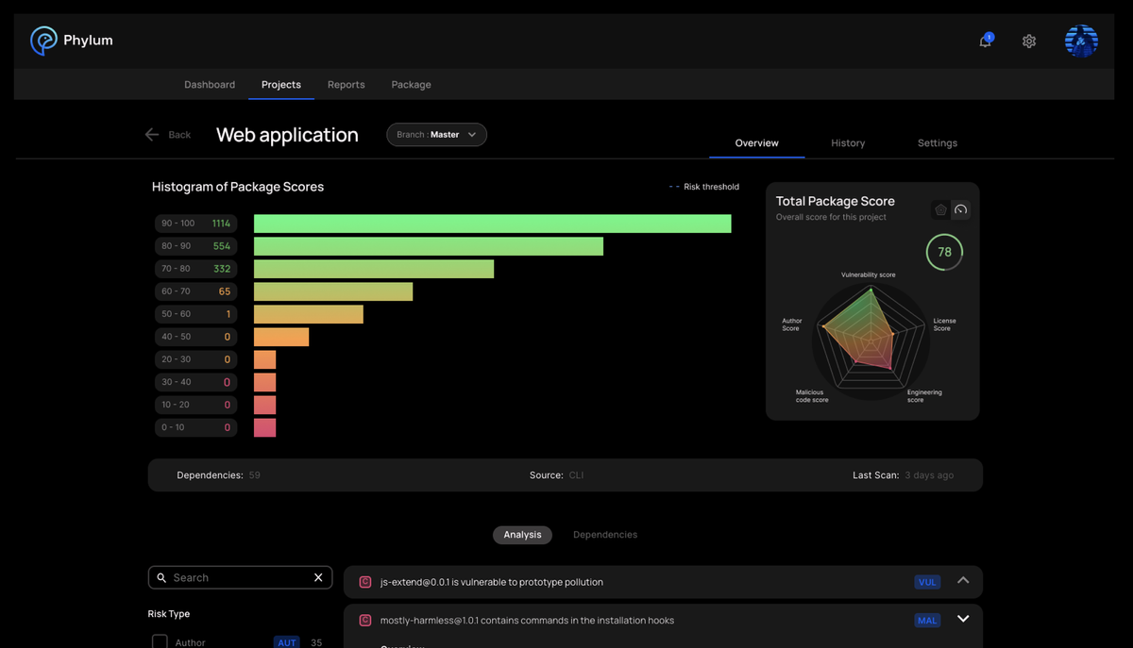
Task: Click the back arrow next to Back
Action: point(151,135)
